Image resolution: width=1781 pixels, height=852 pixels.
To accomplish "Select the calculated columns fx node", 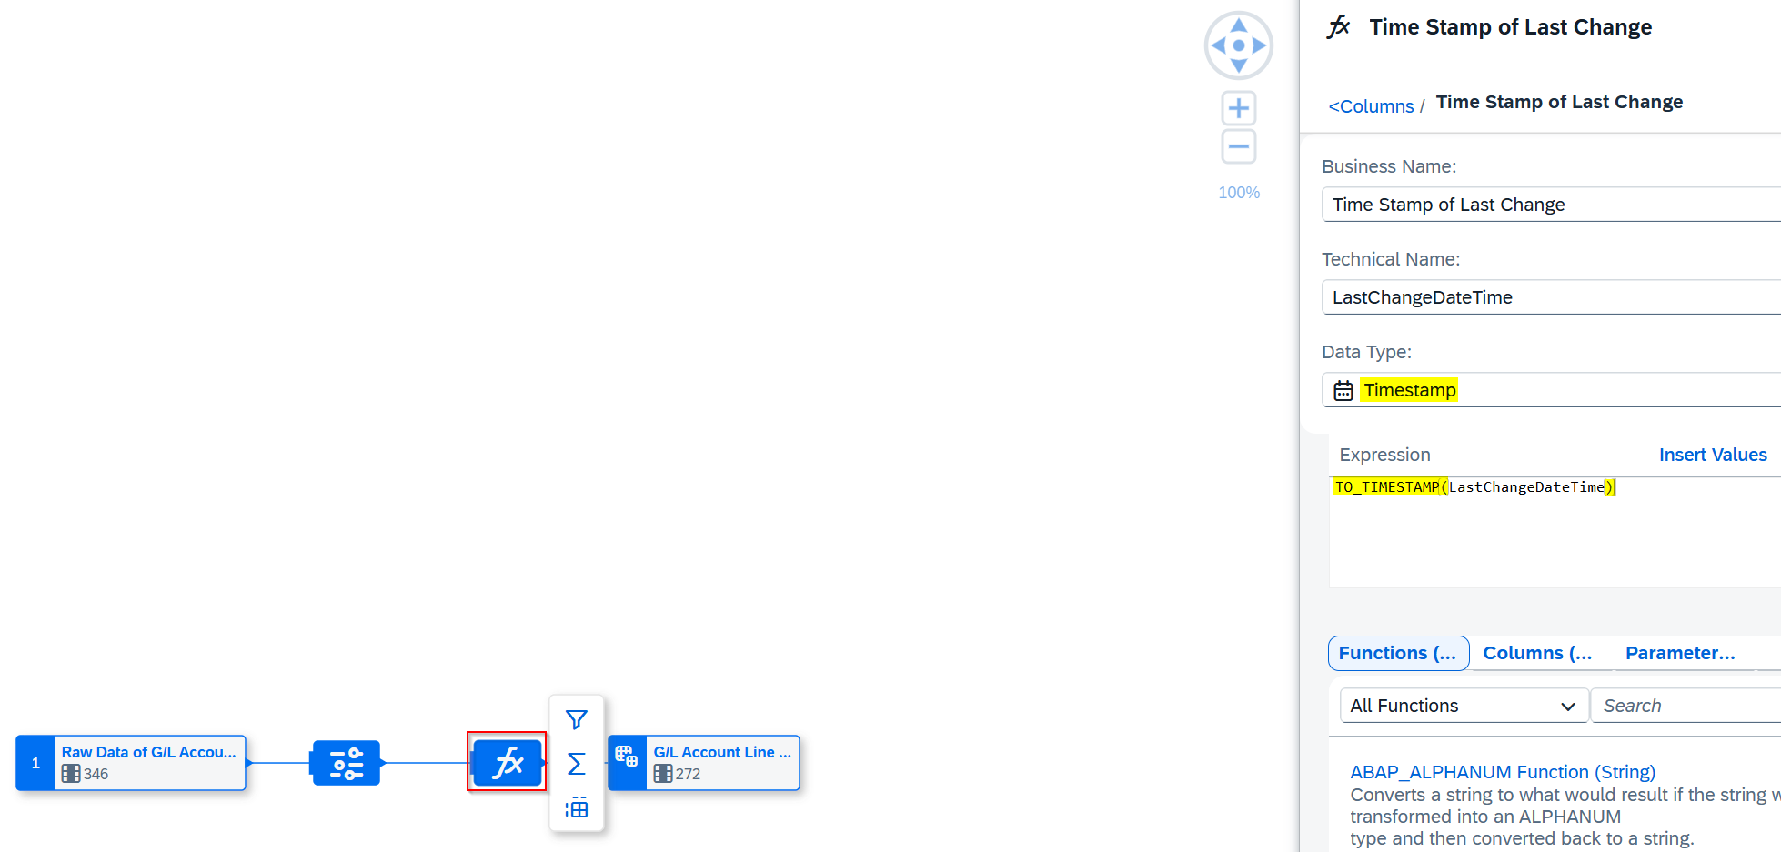I will pos(507,762).
